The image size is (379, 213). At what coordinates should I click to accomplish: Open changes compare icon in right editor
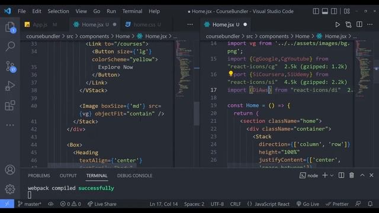point(348,25)
